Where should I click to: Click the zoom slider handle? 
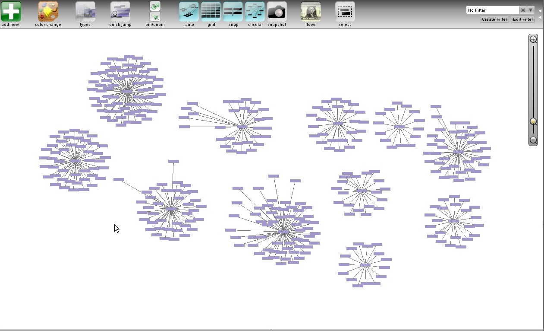click(533, 121)
